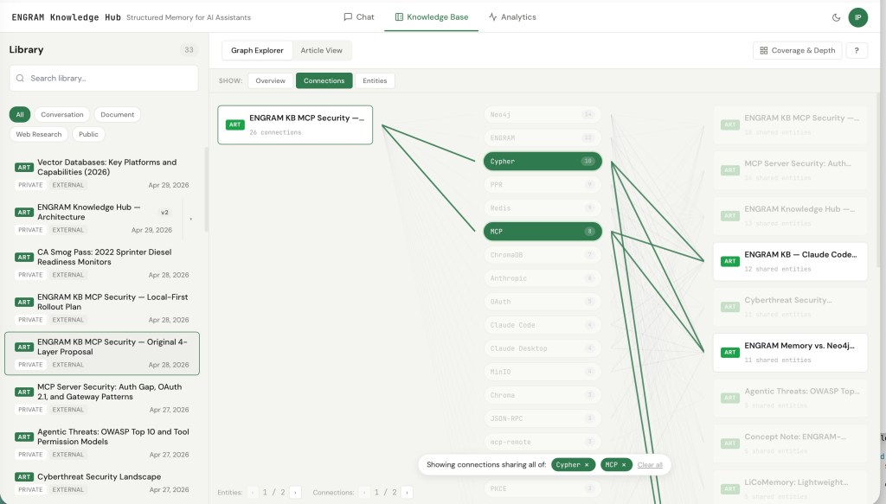The image size is (886, 504).
Task: Filter library by Document
Action: point(118,115)
